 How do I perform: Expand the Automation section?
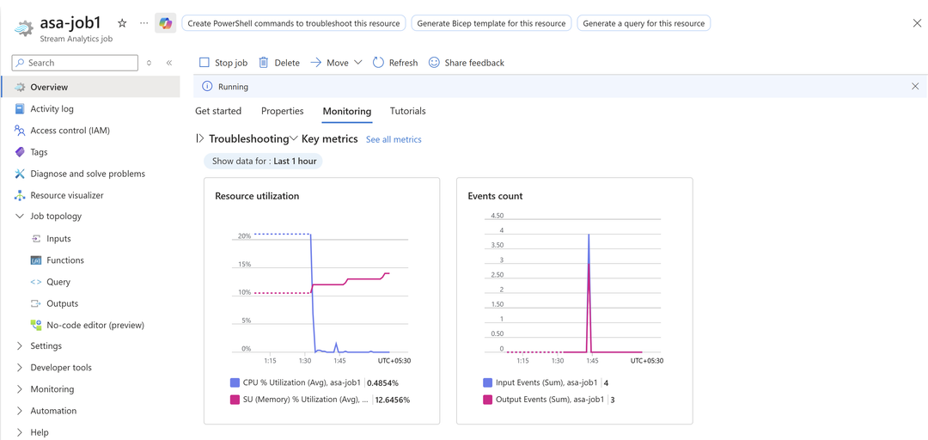coord(20,411)
